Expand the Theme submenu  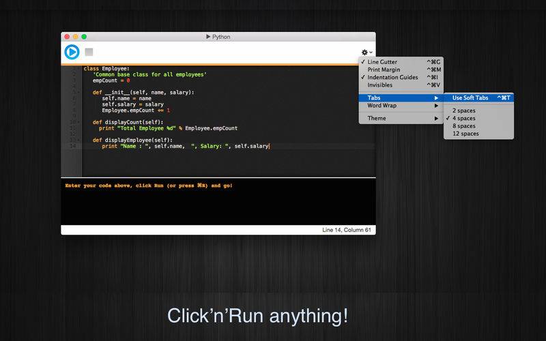tap(401, 118)
